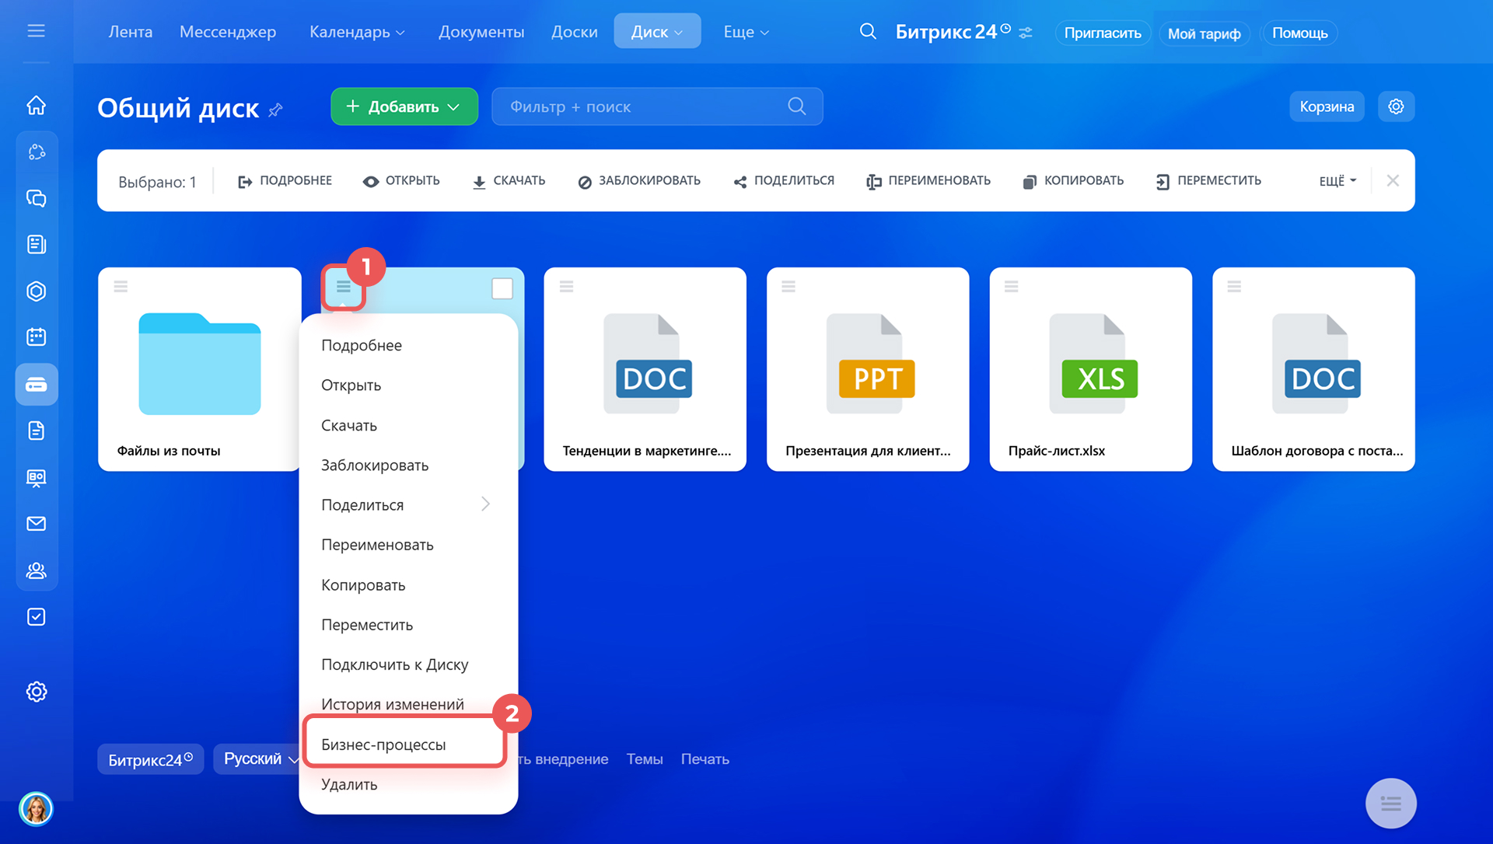Click the search magnifier in the top bar
1493x844 pixels.
pyautogui.click(x=868, y=32)
